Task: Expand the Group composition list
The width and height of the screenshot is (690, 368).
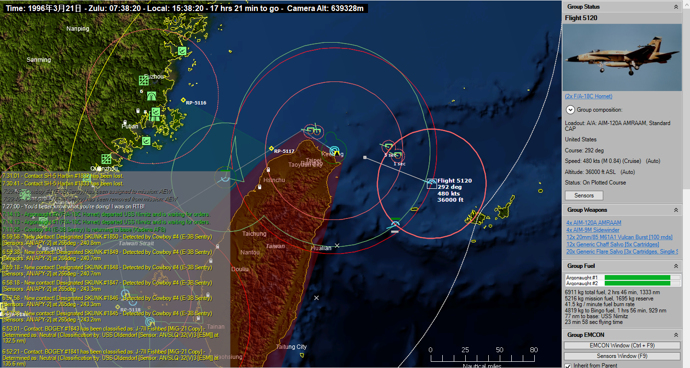Action: click(570, 110)
